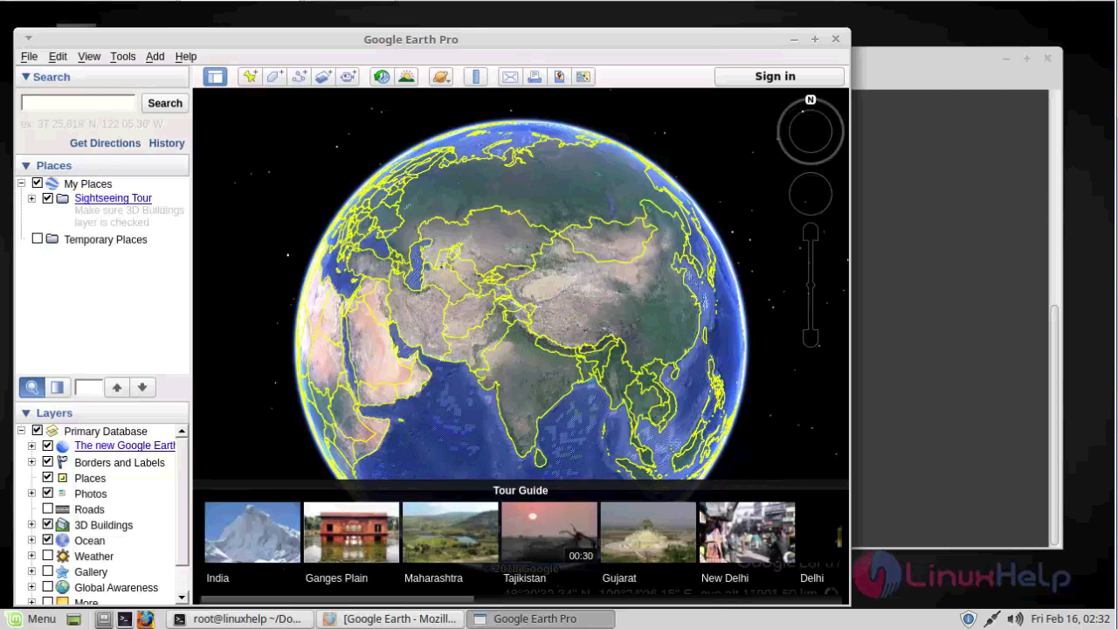Click the Search button

point(165,103)
